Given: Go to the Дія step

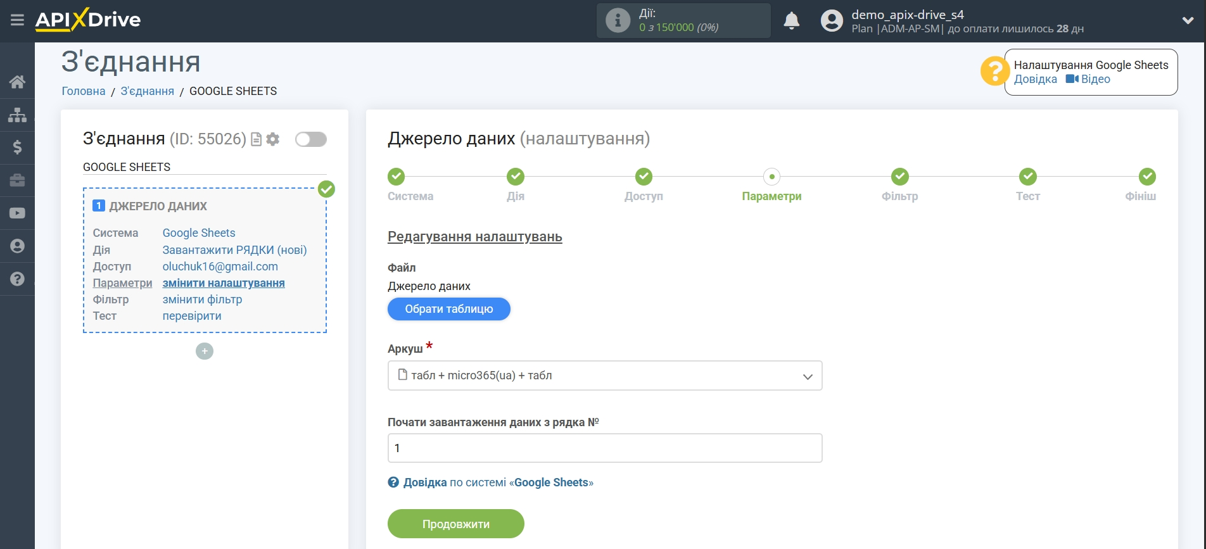Looking at the screenshot, I should coord(516,177).
